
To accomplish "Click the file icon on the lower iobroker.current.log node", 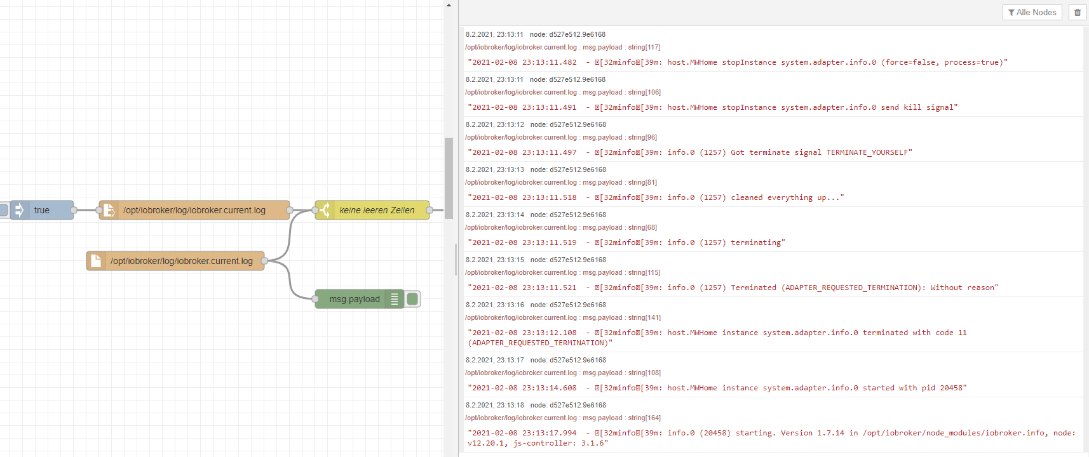I will pyautogui.click(x=96, y=261).
